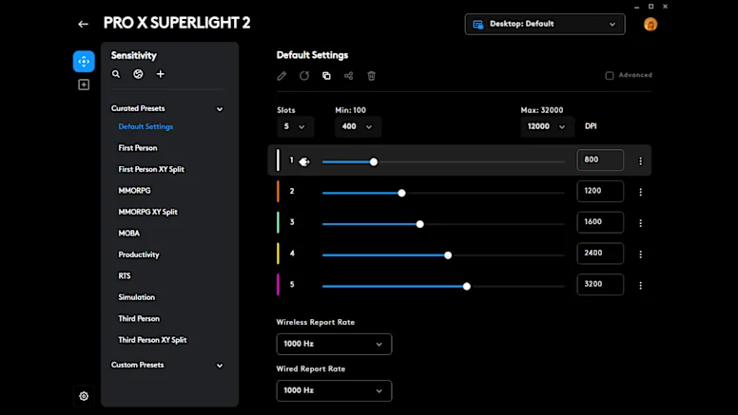Screen dimensions: 738x415
Task: Open options menu for DPI slot 5
Action: tap(640, 285)
